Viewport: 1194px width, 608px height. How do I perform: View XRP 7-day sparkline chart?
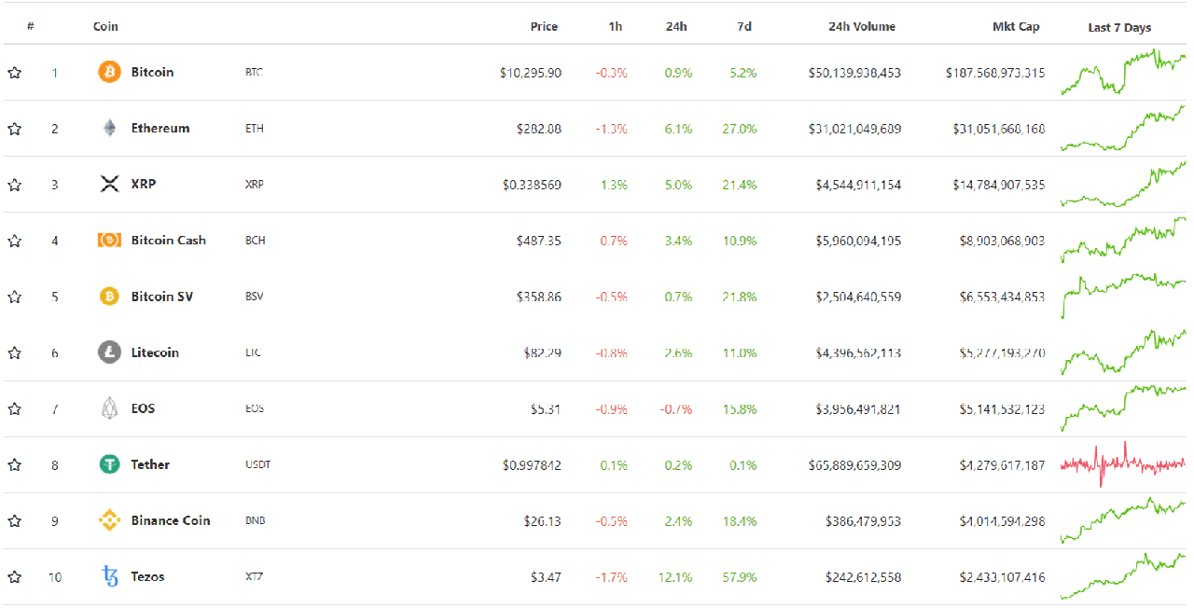pos(1123,184)
